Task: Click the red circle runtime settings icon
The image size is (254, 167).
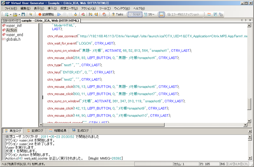Action: (104, 14)
